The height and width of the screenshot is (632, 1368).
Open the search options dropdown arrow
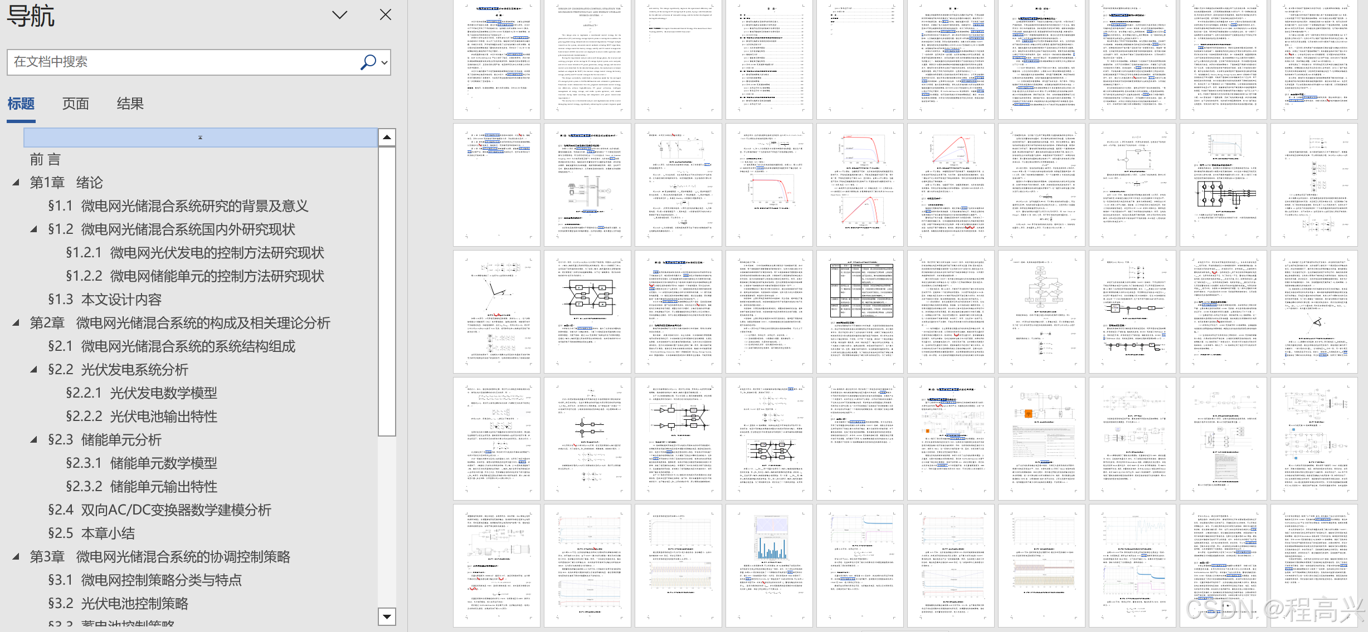coord(384,62)
